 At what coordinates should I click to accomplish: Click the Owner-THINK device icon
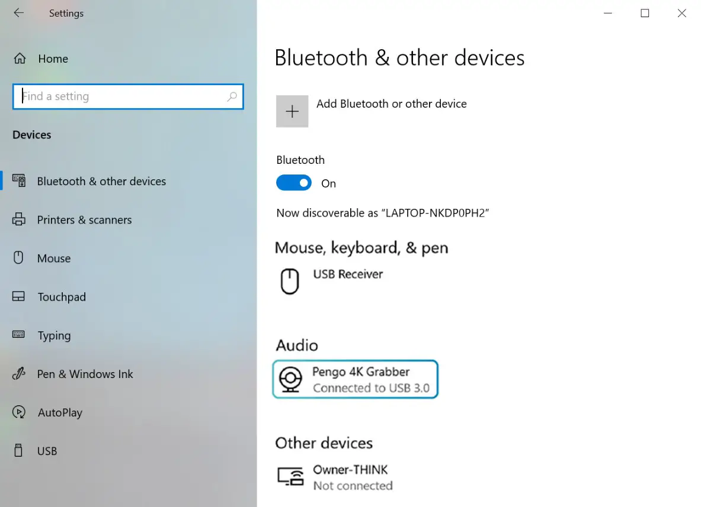290,476
